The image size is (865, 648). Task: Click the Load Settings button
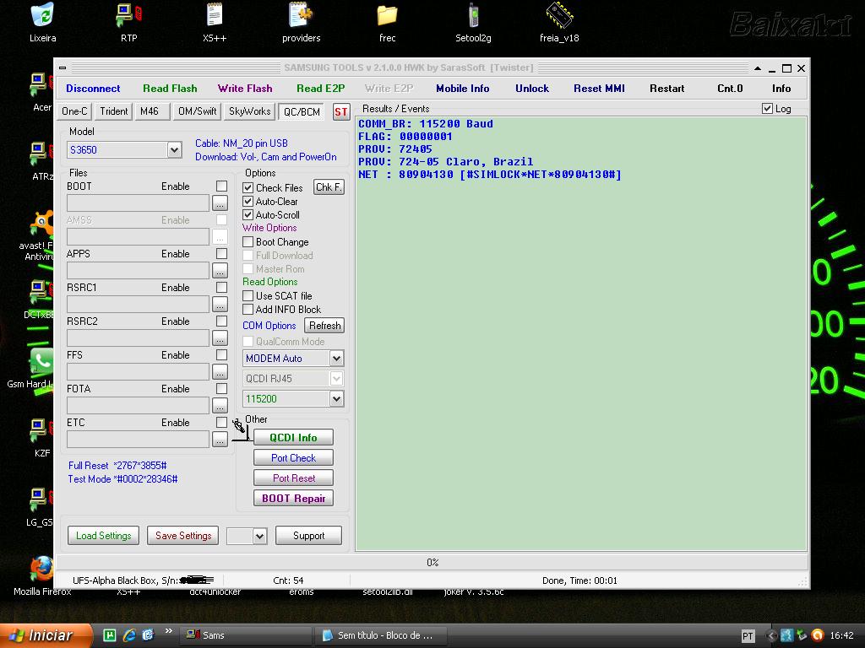104,536
